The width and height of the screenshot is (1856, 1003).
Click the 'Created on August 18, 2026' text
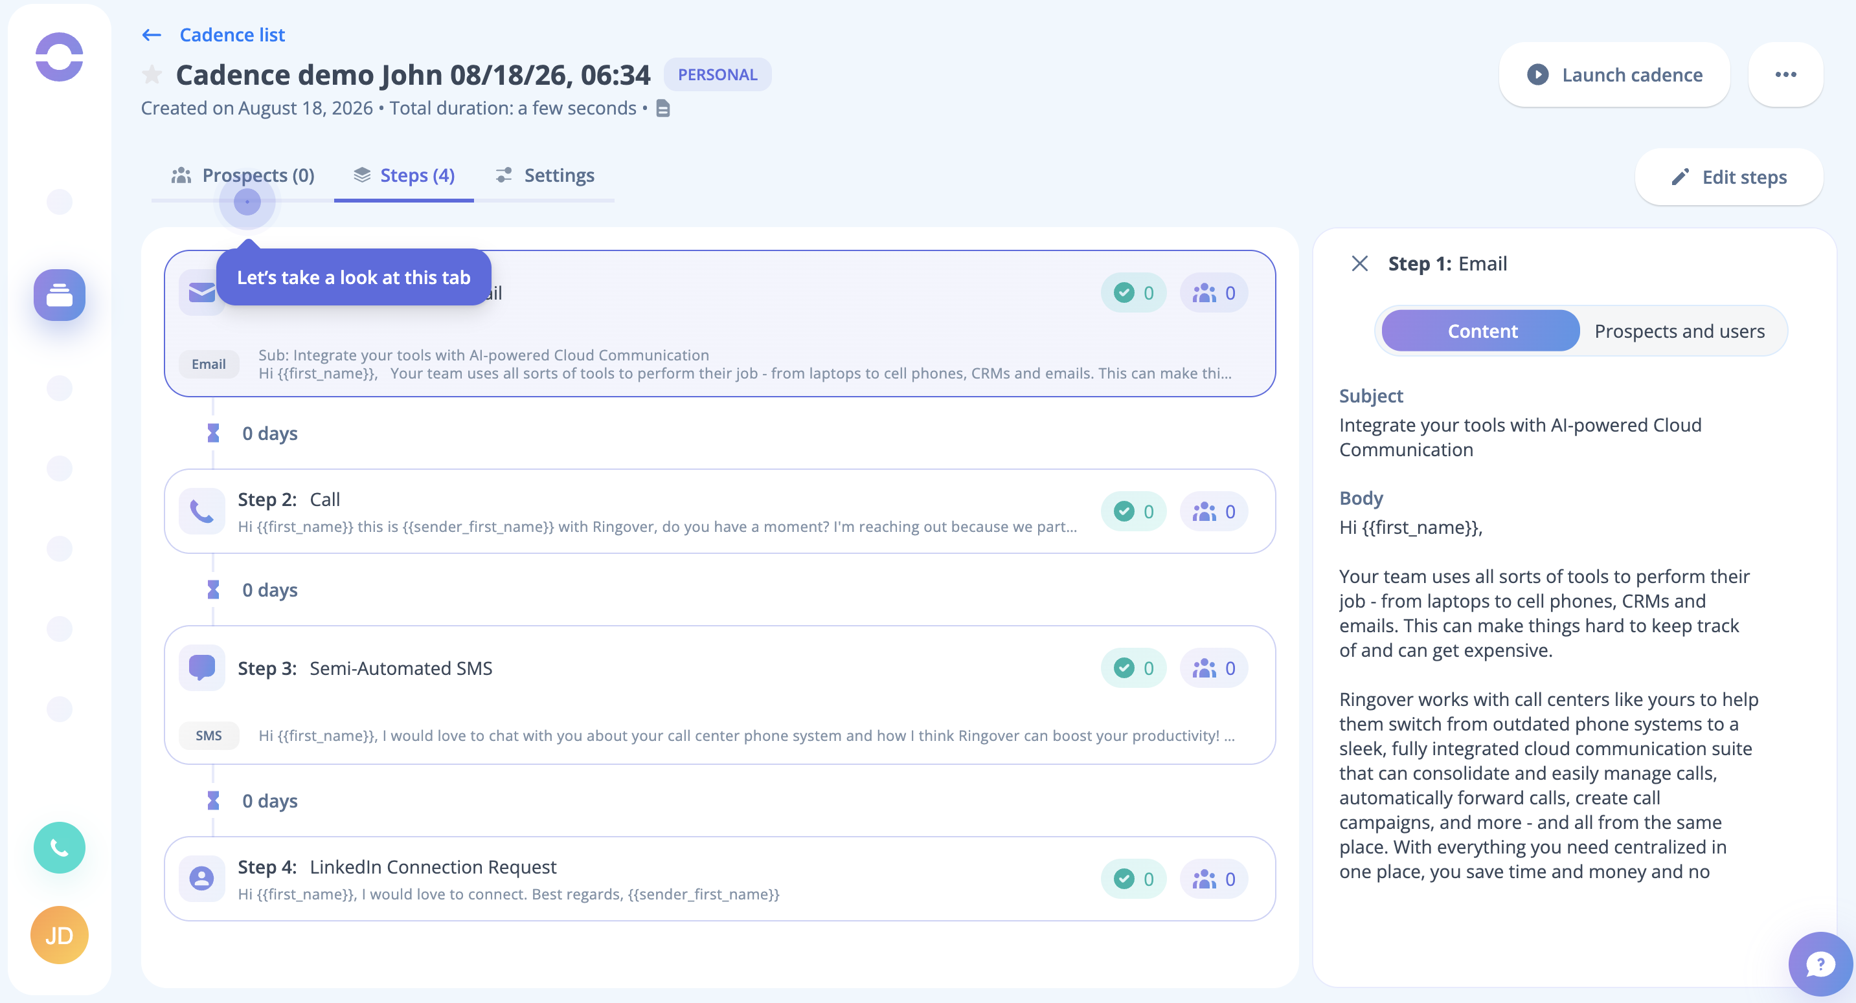click(256, 108)
